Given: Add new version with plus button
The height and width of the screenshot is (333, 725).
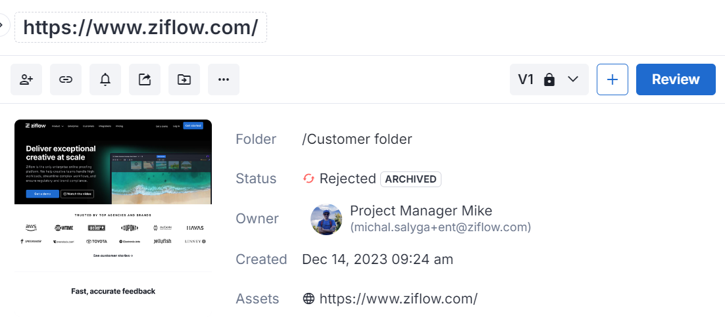Looking at the screenshot, I should [612, 79].
